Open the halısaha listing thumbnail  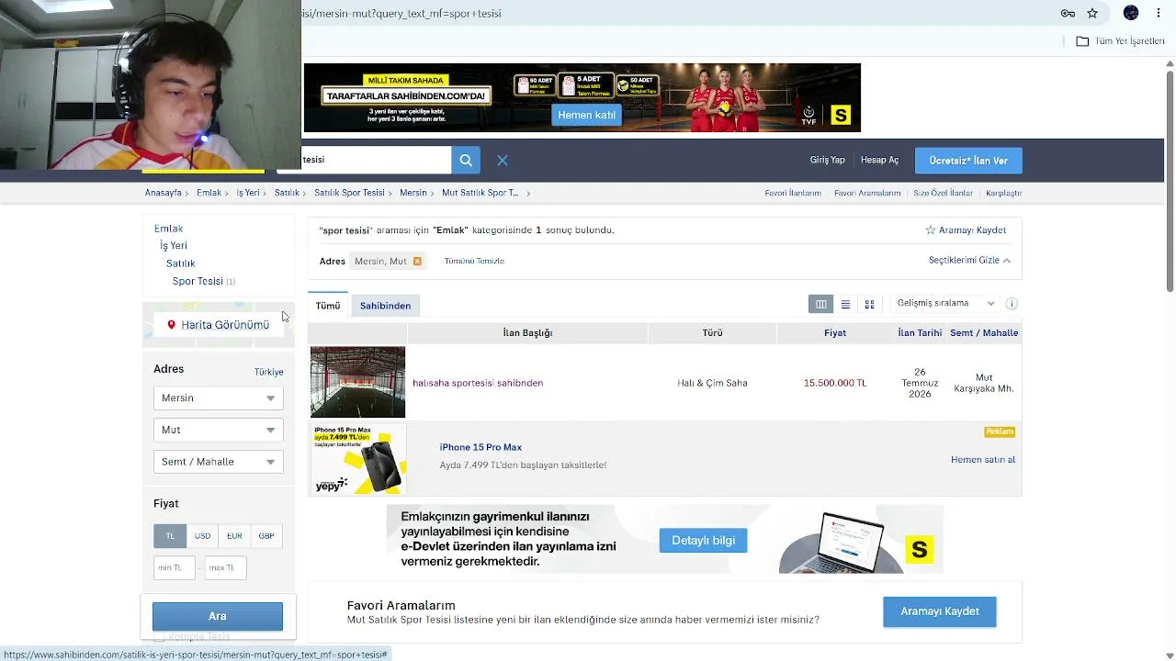pyautogui.click(x=357, y=382)
